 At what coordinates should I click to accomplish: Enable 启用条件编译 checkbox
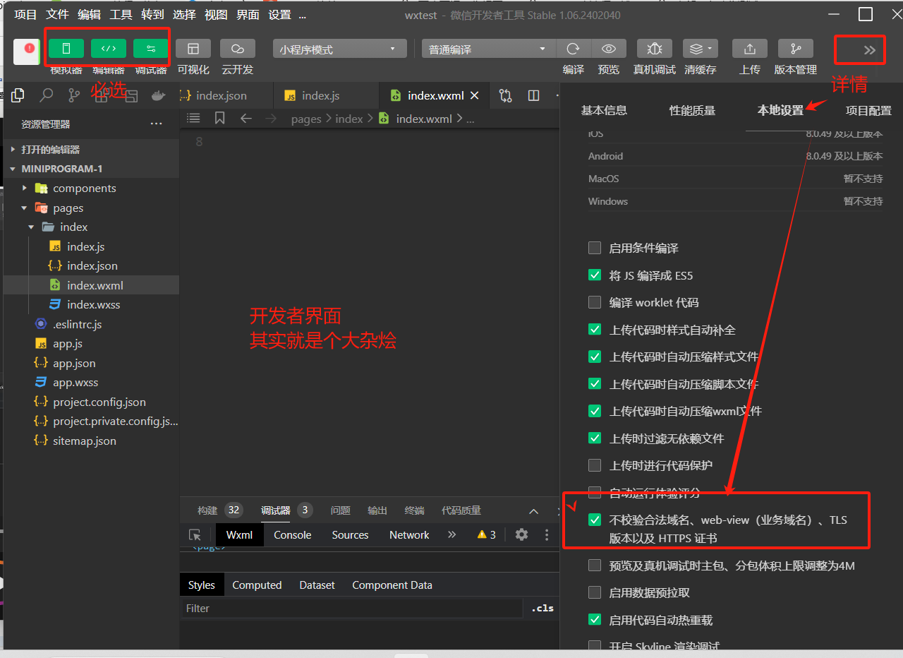[x=595, y=248]
